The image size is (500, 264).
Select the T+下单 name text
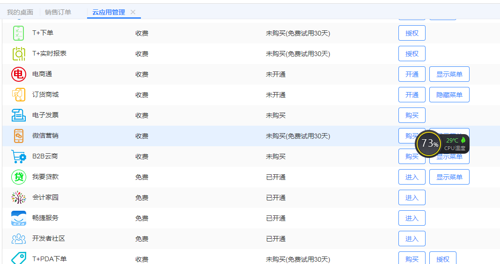[x=43, y=33]
